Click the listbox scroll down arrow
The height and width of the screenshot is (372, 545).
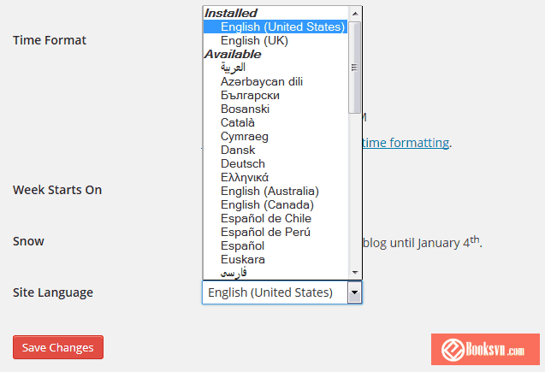(355, 273)
